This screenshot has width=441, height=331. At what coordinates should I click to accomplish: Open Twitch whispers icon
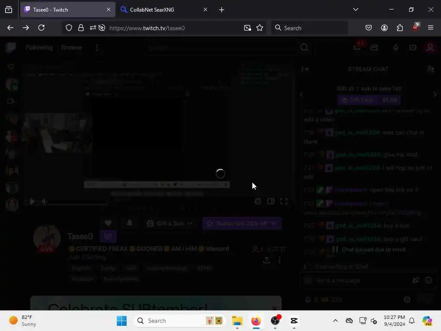(374, 47)
